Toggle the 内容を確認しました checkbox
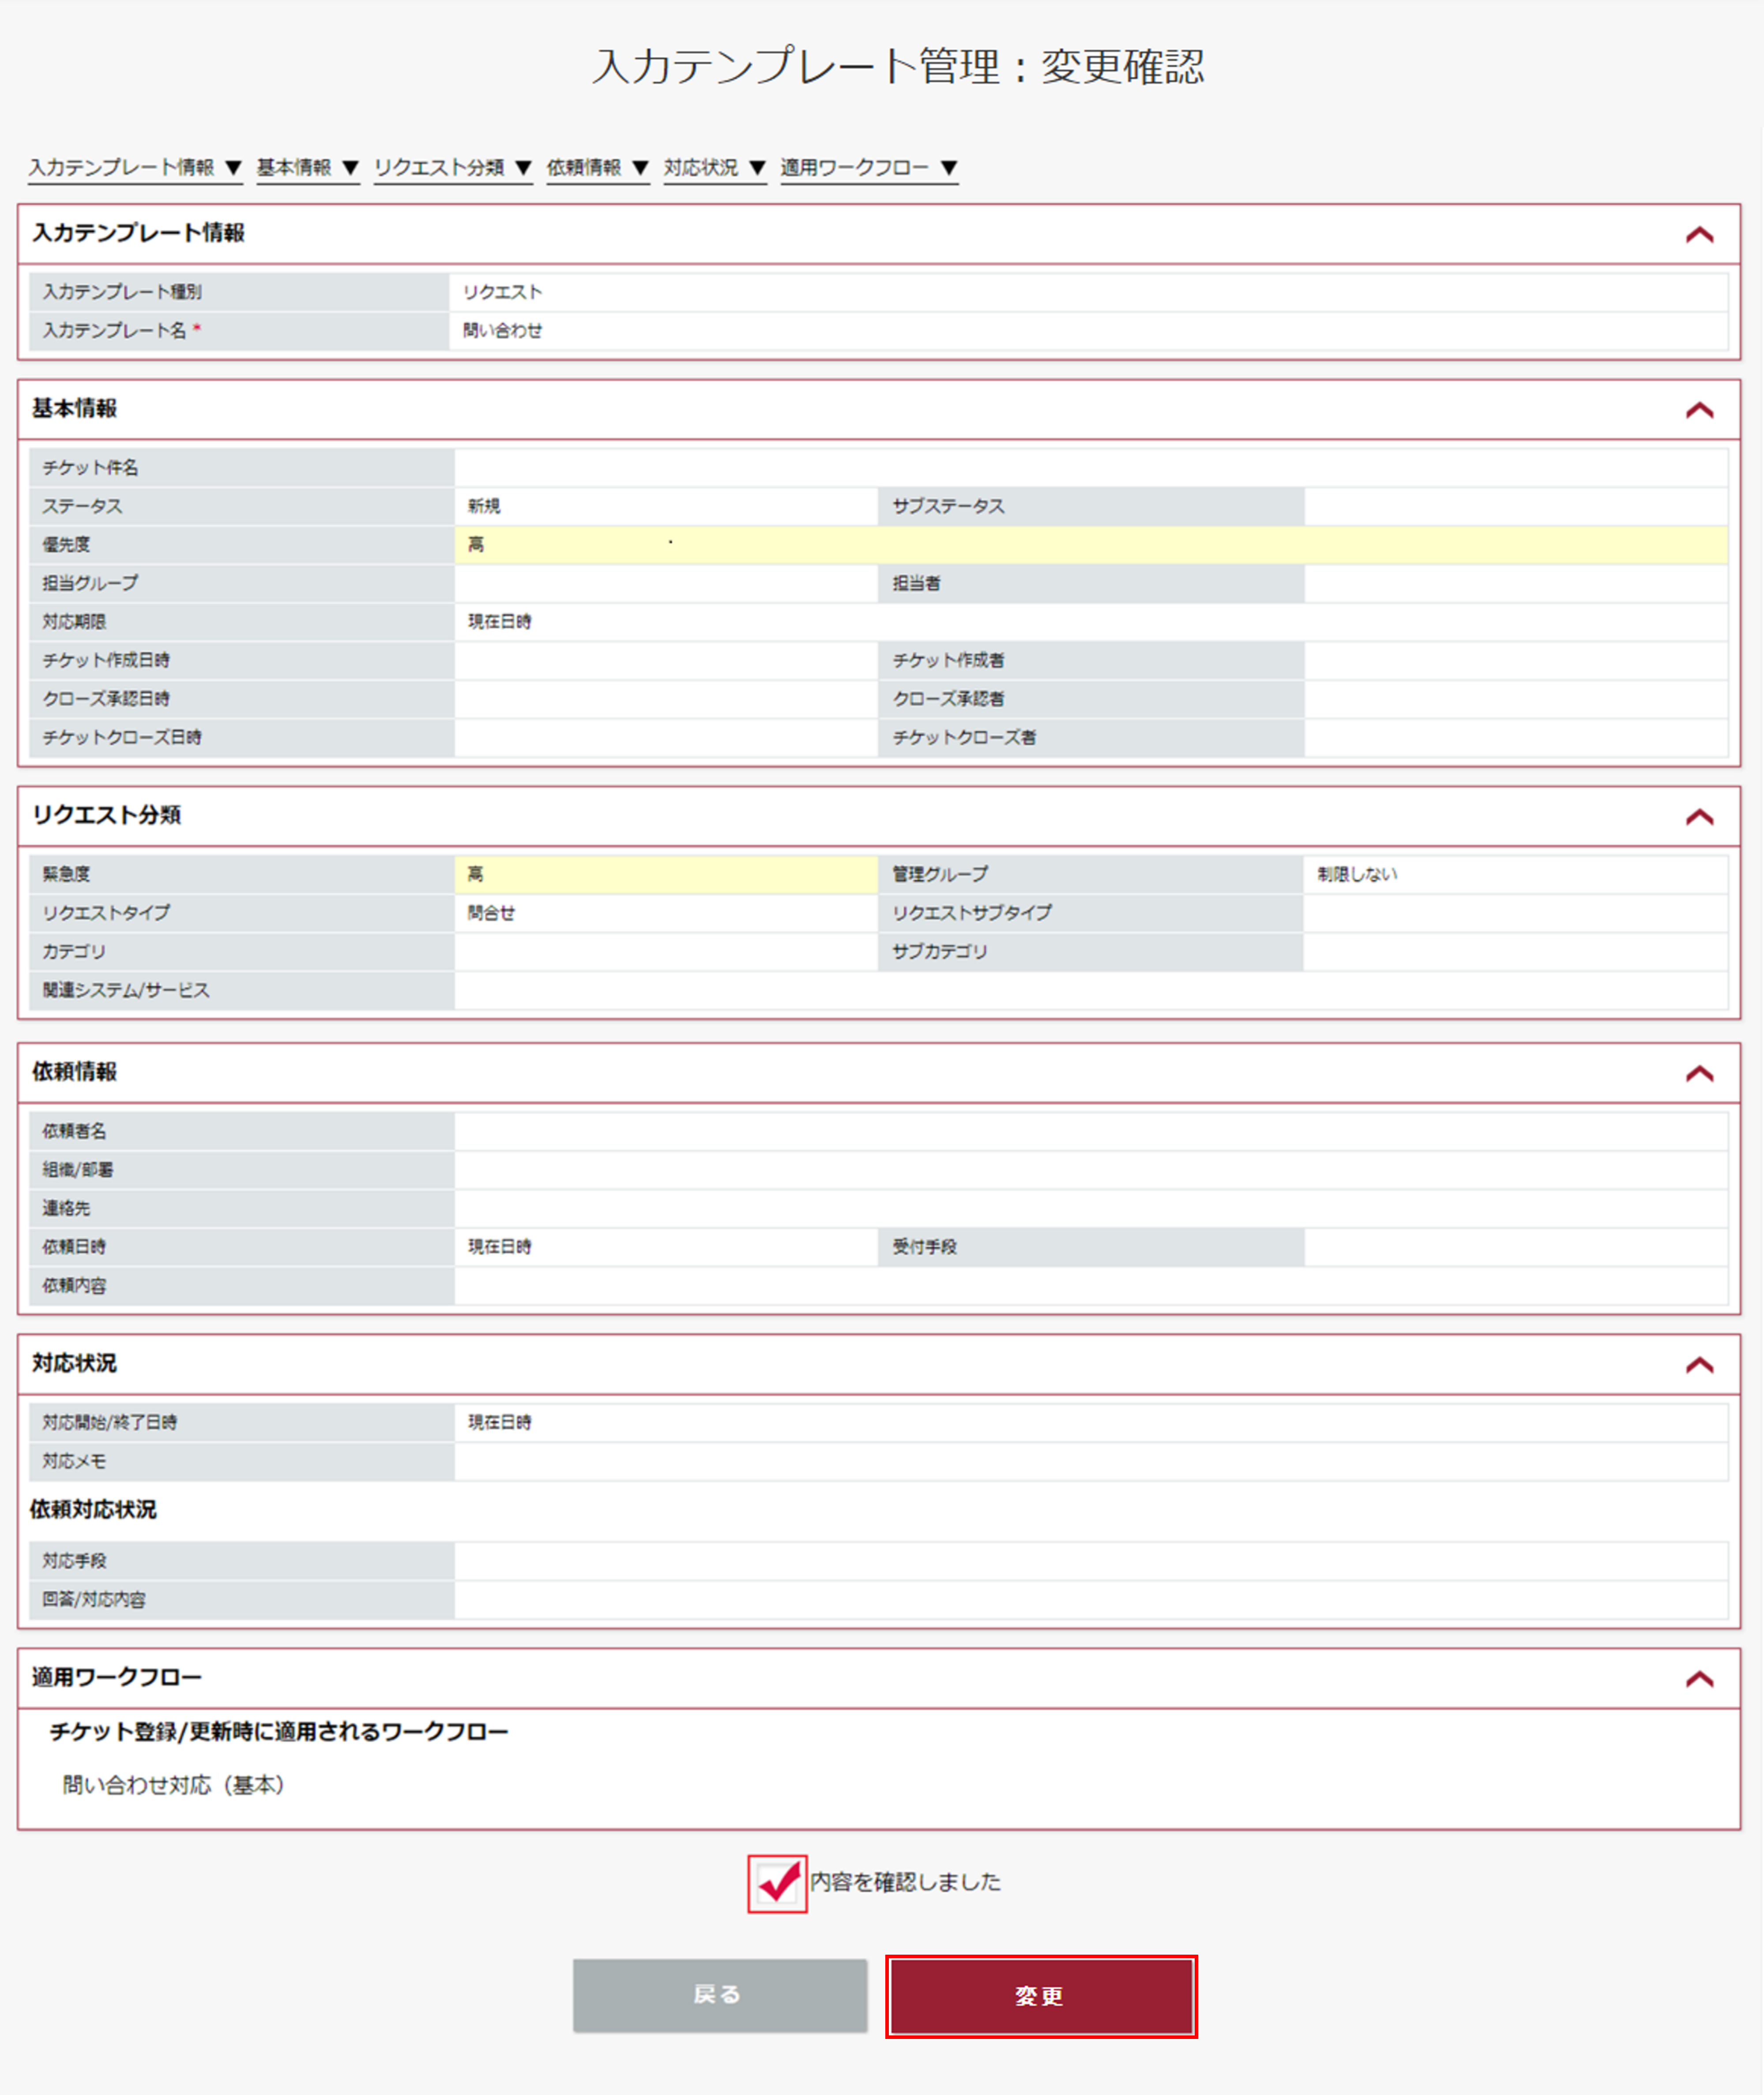1764x2095 pixels. pyautogui.click(x=777, y=1884)
